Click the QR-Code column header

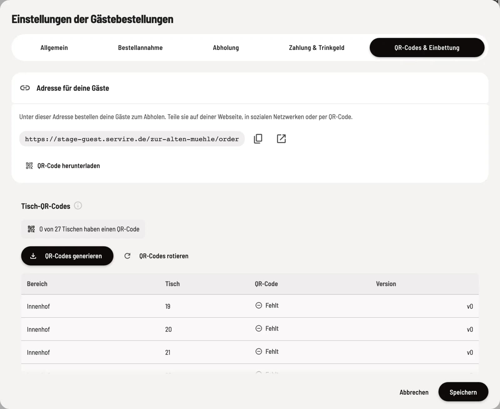tap(266, 284)
